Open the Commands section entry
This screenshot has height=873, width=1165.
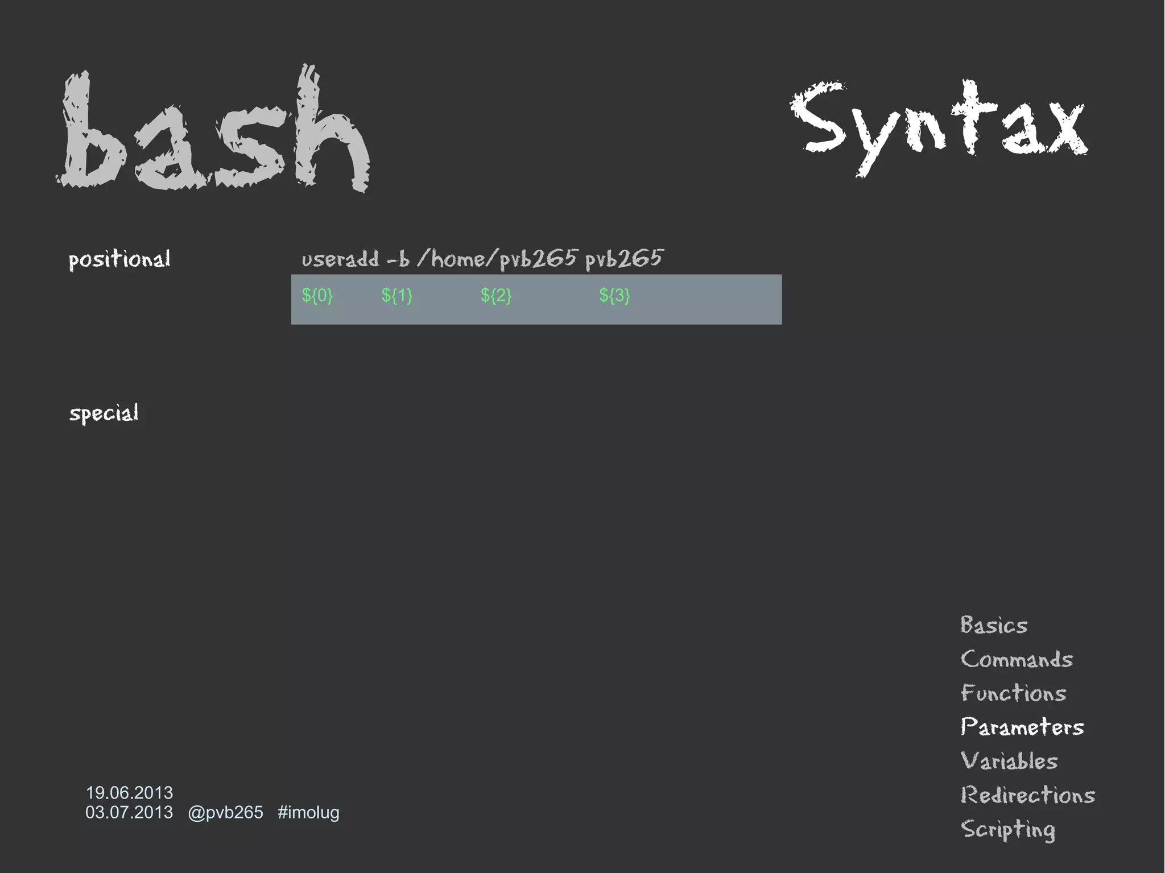click(x=1017, y=659)
